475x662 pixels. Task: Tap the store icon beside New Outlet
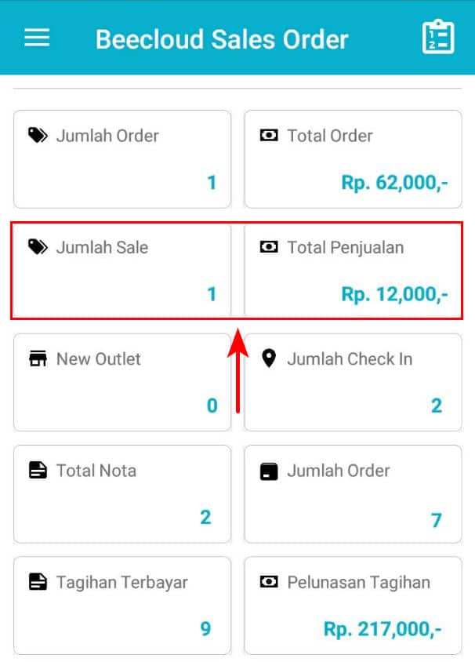point(38,359)
